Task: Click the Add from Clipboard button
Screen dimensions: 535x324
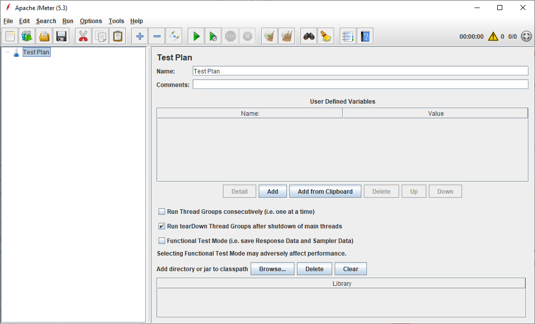Action: click(x=325, y=192)
